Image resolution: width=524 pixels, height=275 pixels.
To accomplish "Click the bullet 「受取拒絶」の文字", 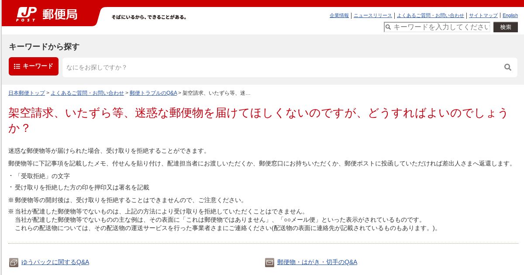I will point(42,176).
